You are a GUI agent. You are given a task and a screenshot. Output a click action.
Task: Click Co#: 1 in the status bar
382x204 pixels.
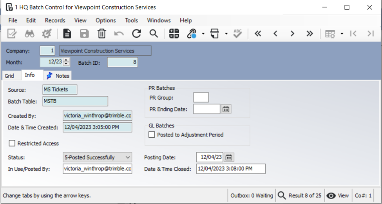pos(363,195)
